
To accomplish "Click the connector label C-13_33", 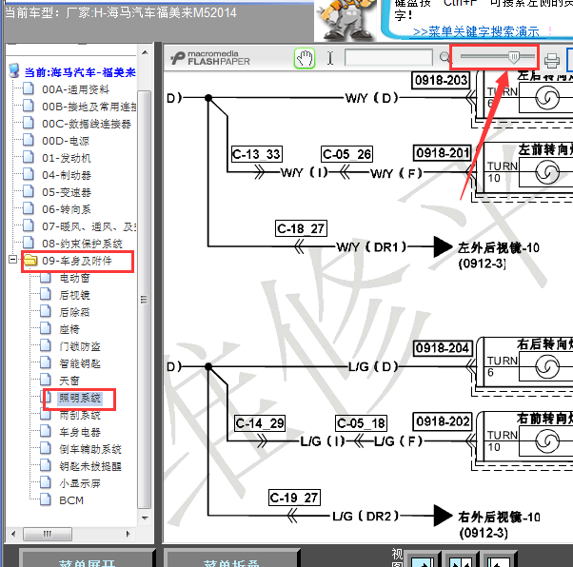I will pyautogui.click(x=257, y=154).
